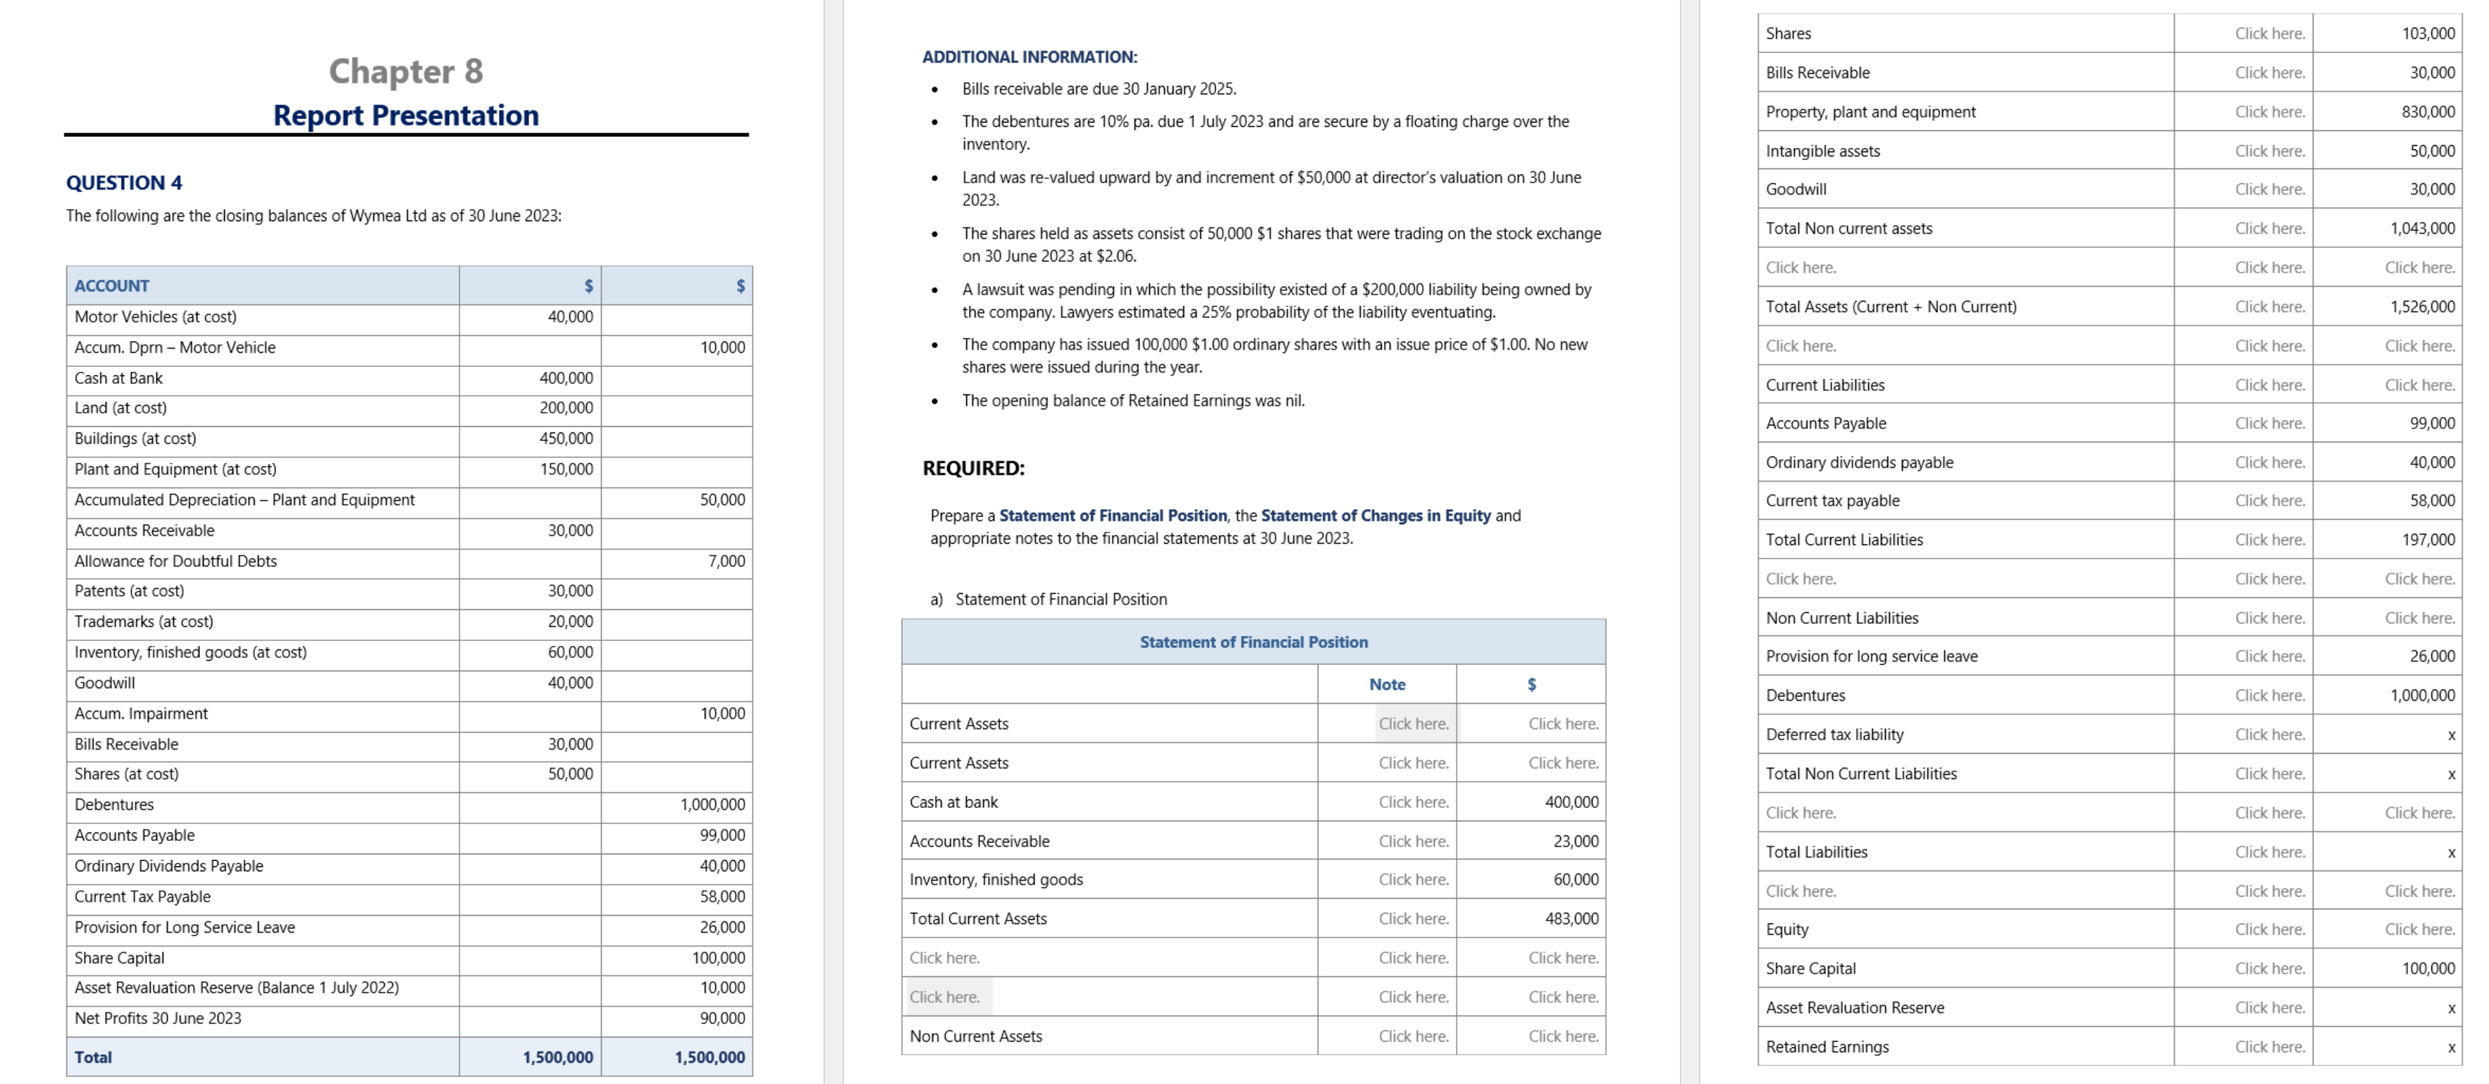The width and height of the screenshot is (2489, 1084).
Task: Click the Statement of Financial Position table header
Action: [1253, 642]
